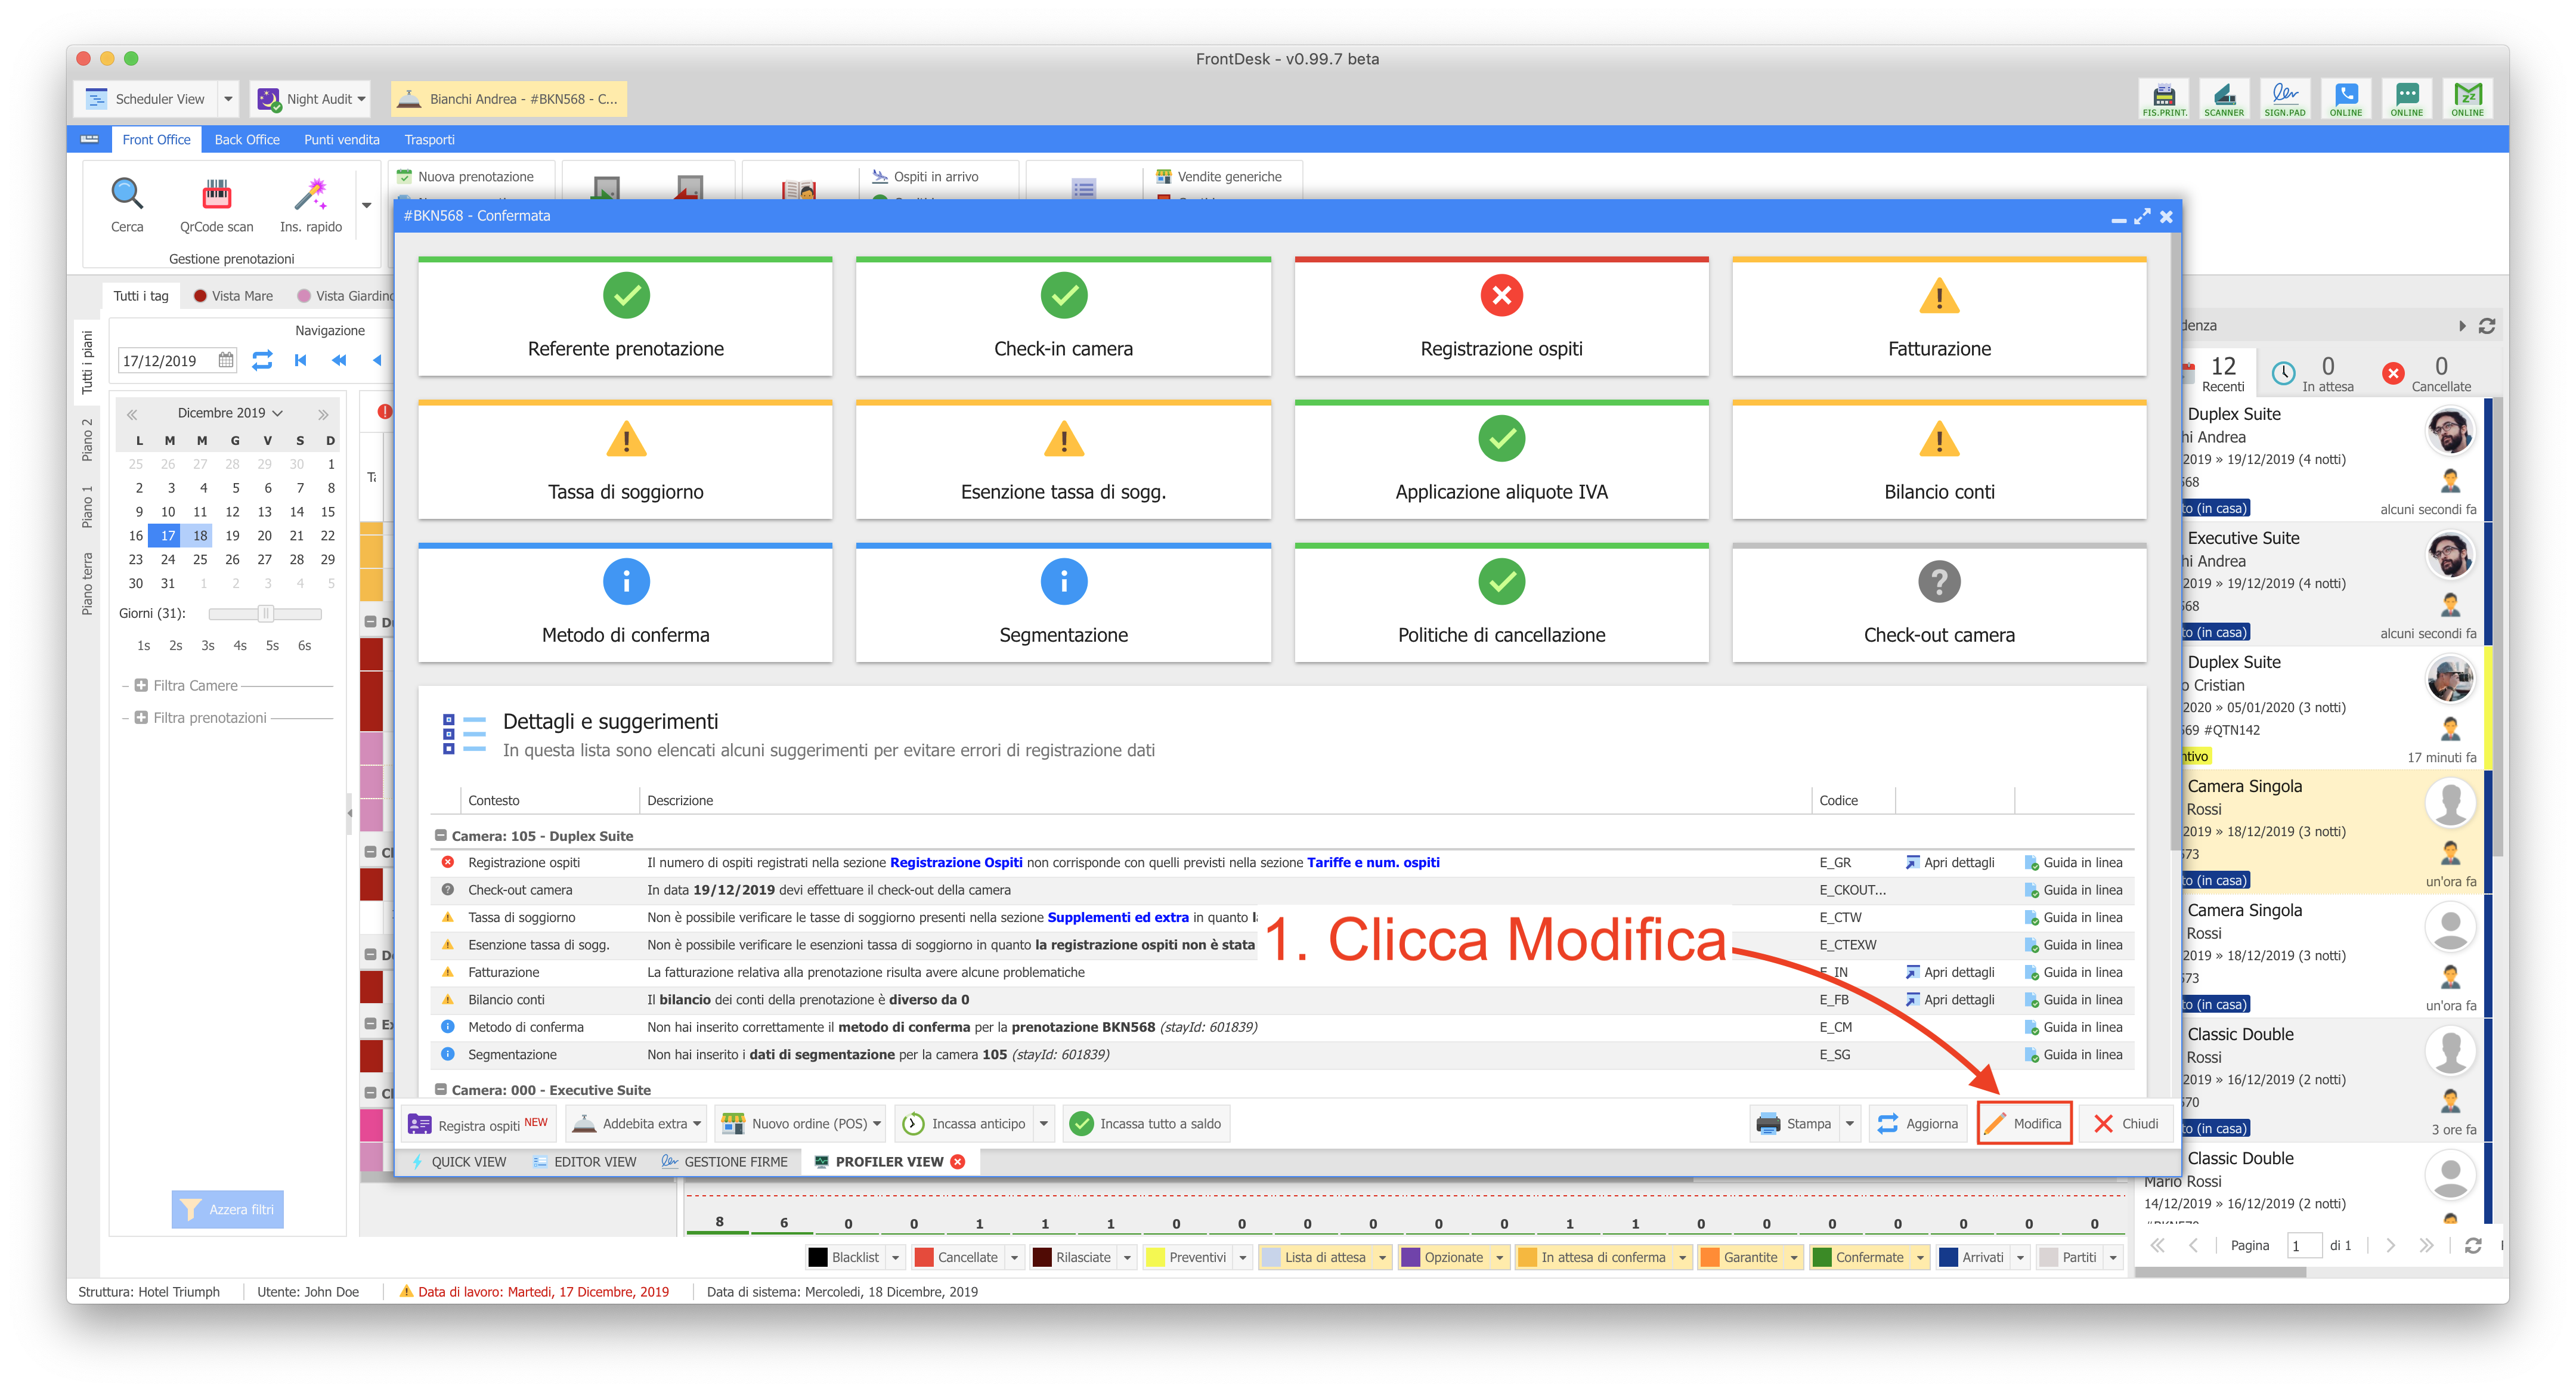
Task: Expand the Dicembre 2019 month selector
Action: coord(230,413)
